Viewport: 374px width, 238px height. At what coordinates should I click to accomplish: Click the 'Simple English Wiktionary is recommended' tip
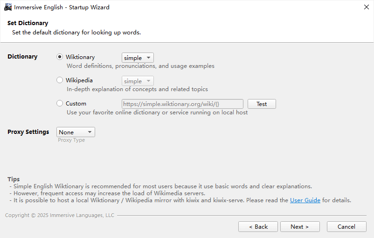coord(161,186)
